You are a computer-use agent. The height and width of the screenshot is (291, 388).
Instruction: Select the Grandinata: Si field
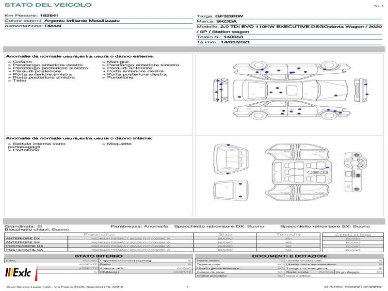click(x=23, y=226)
